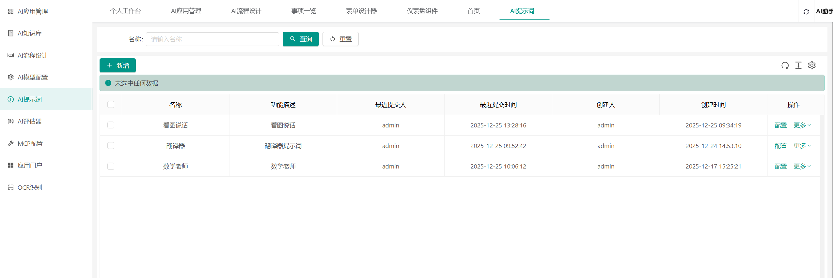
Task: Select OCR识别 in the sidebar
Action: pos(29,187)
